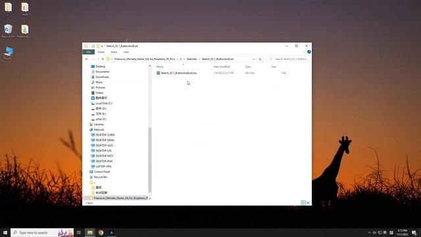Open Freenove zip folder on desktop
Screen dimensions: 421x237
[25, 31]
